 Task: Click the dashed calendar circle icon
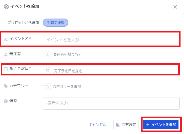48,70
